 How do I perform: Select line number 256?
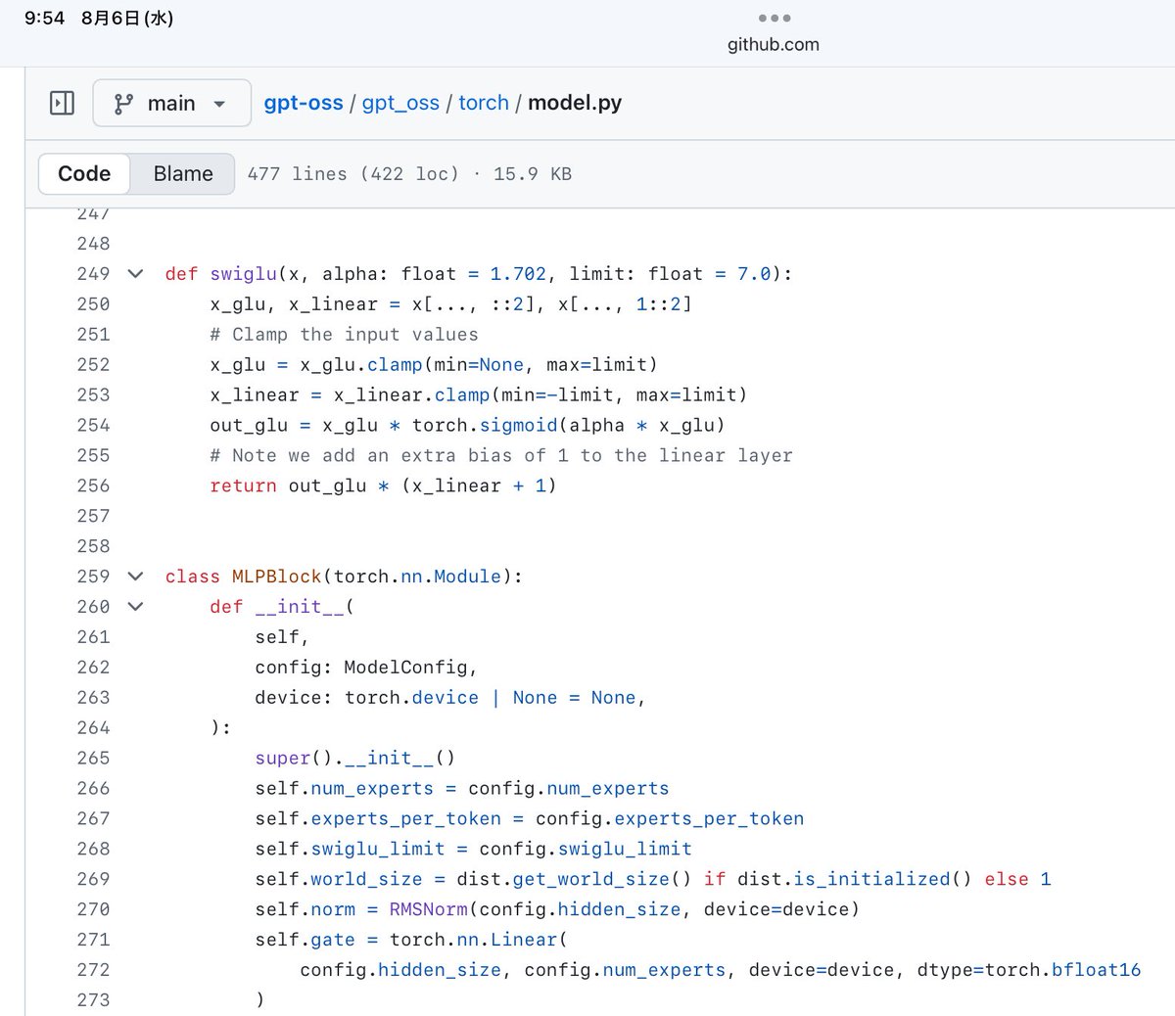coord(93,485)
